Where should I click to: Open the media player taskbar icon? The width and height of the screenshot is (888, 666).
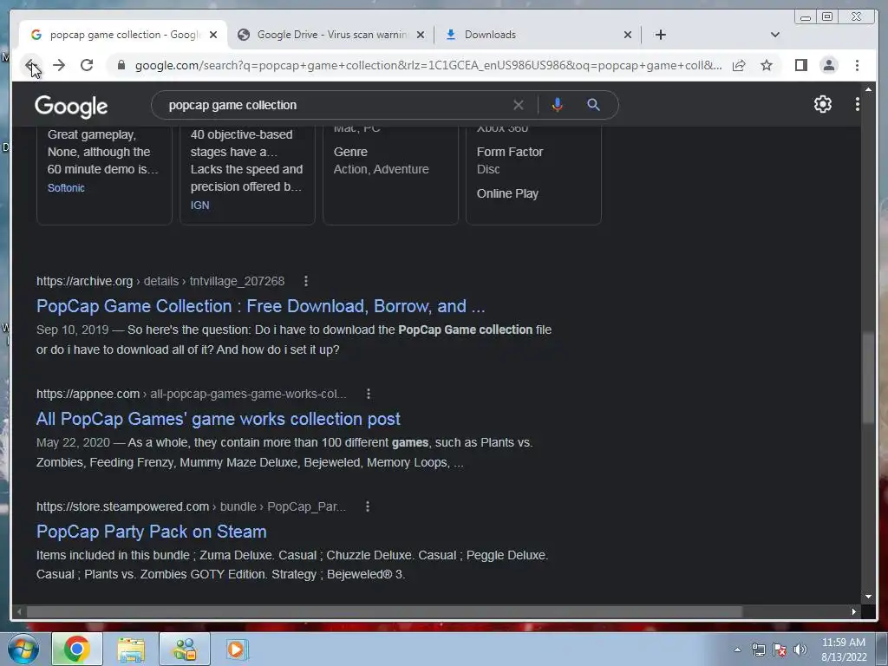pyautogui.click(x=237, y=649)
